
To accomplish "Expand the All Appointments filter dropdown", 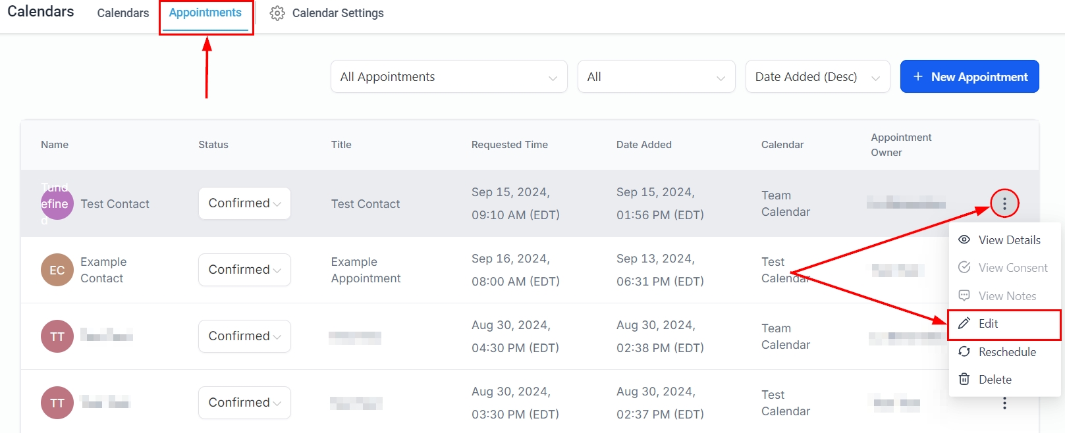I will coord(449,77).
